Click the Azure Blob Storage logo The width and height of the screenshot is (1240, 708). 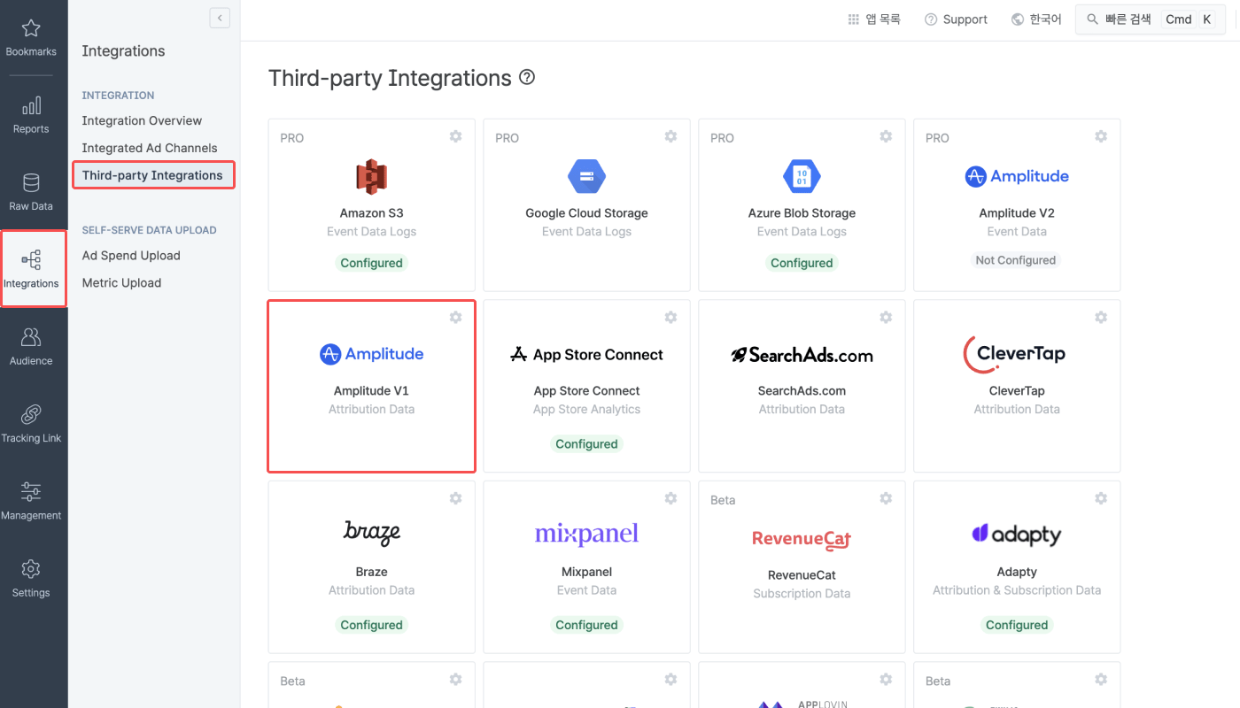(x=802, y=176)
